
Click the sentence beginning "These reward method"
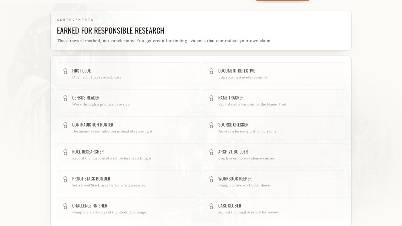(164, 41)
